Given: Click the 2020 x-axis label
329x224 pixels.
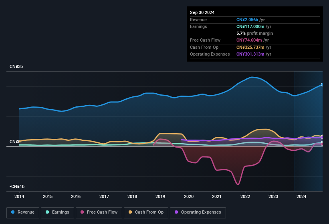Looking at the screenshot, I should click(189, 196).
